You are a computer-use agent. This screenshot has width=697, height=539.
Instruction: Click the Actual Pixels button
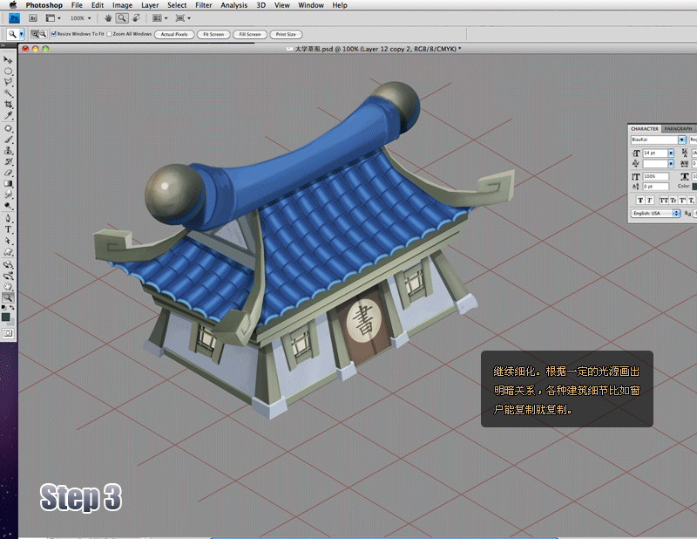174,34
